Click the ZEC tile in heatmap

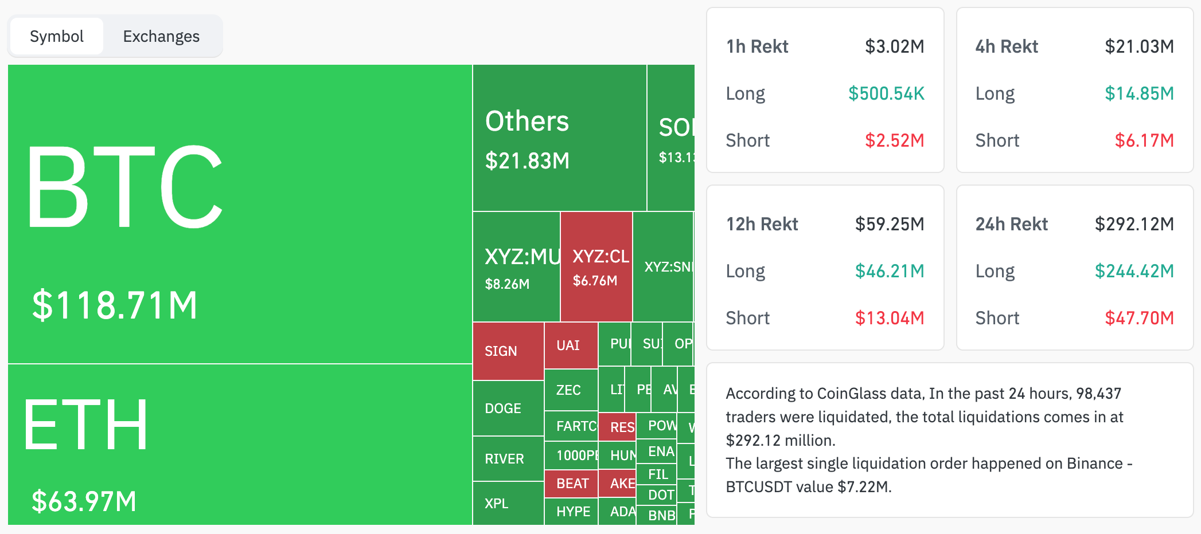(x=571, y=390)
